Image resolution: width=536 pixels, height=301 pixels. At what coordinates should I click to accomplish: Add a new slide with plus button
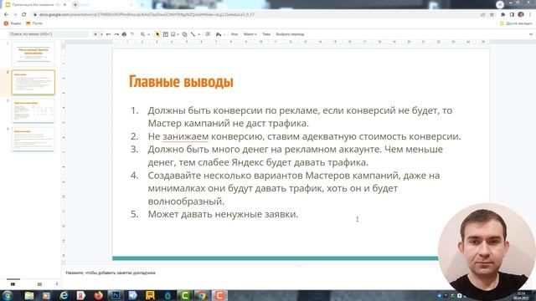(95, 34)
